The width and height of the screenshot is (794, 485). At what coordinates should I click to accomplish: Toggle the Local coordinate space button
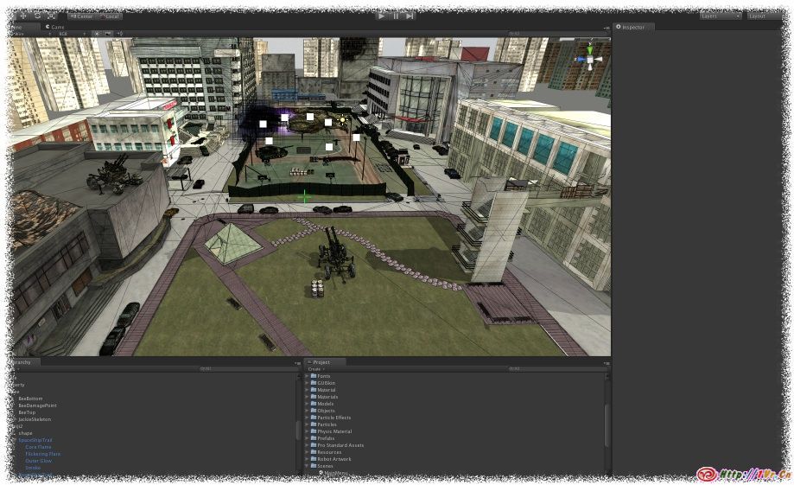click(x=110, y=16)
